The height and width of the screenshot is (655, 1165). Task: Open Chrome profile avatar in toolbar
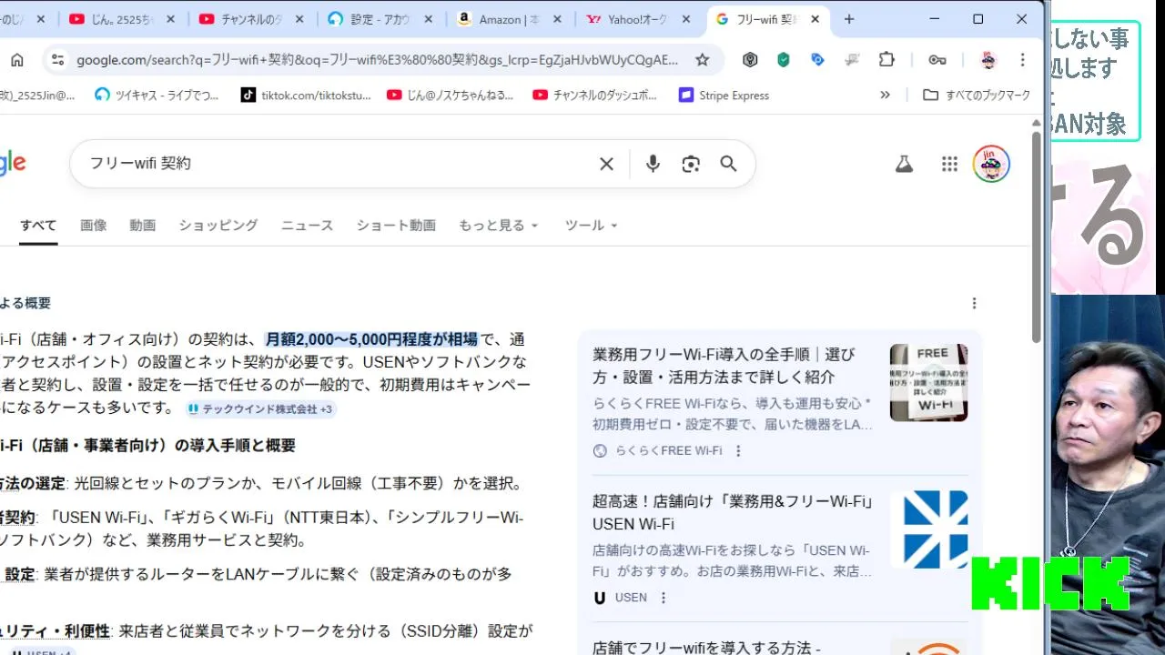988,60
